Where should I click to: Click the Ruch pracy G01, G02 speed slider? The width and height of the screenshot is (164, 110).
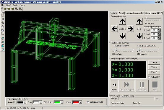click(148, 49)
